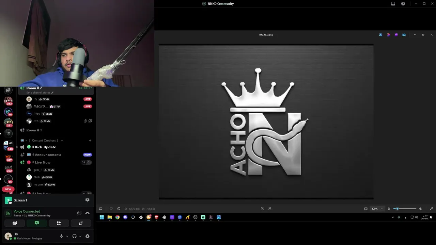
Task: Open Discord user settings gear
Action: (x=88, y=236)
